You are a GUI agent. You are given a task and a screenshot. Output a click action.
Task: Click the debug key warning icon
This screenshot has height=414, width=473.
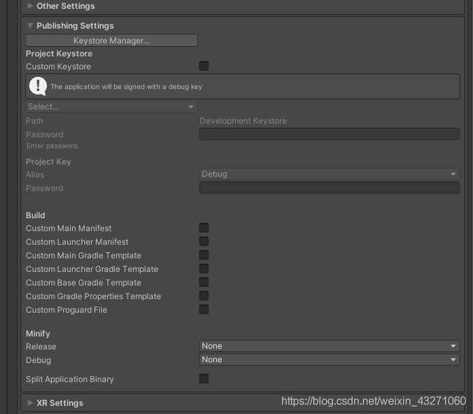coord(38,86)
